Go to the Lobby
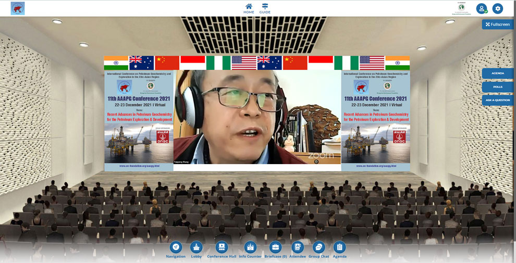This screenshot has height=263, width=516. pyautogui.click(x=196, y=250)
